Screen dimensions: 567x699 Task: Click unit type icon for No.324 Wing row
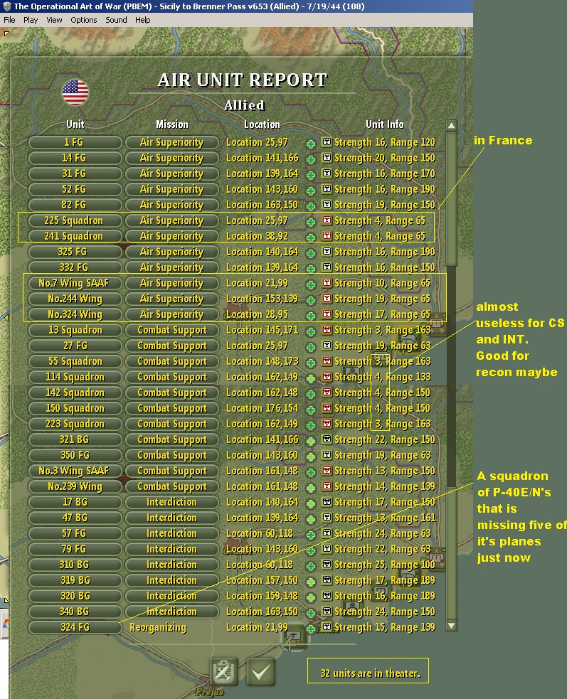tap(327, 314)
